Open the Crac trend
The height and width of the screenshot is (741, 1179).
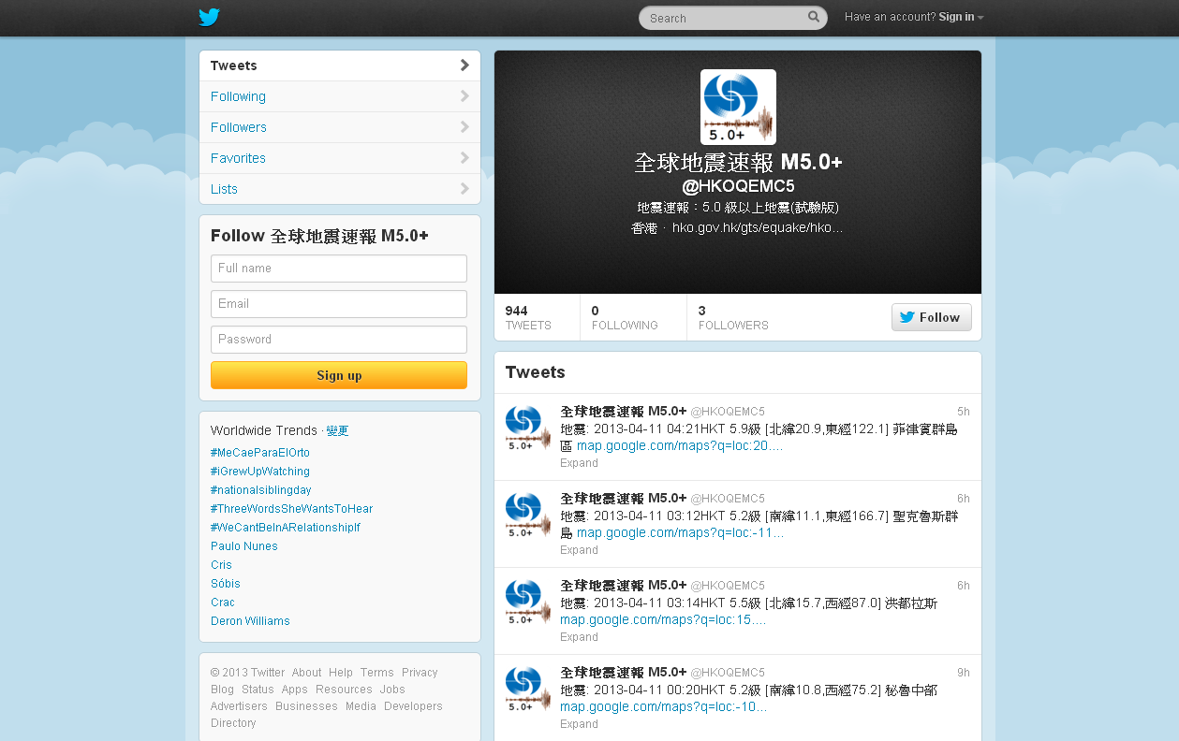point(223,603)
